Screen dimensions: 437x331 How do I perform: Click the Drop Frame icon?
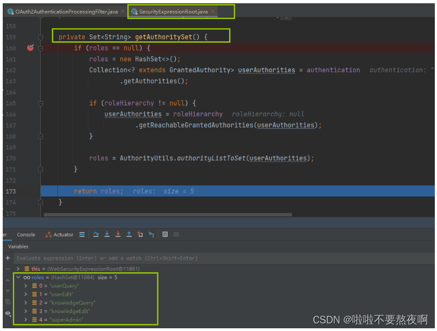pos(140,234)
